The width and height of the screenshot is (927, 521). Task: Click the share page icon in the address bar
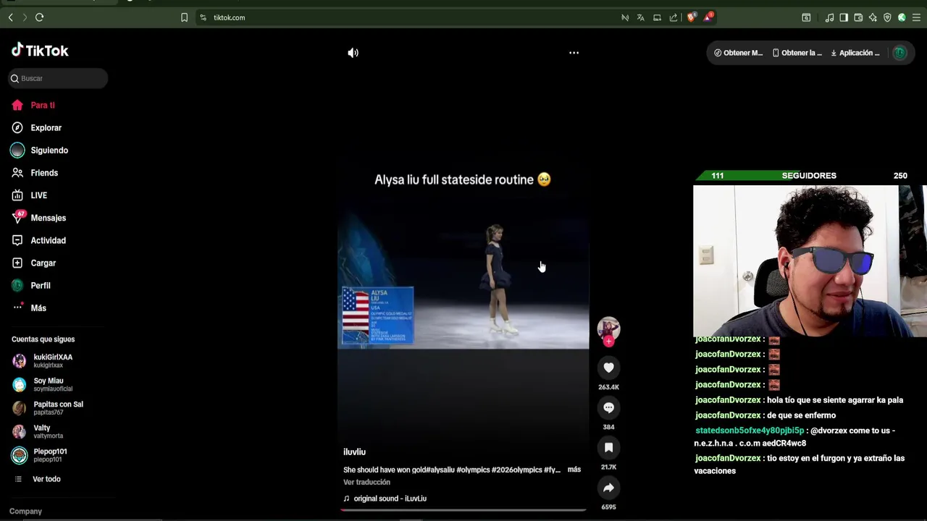tap(674, 17)
